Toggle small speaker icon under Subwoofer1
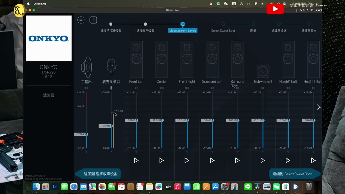This screenshot has width=345, height=194. [x=263, y=88]
